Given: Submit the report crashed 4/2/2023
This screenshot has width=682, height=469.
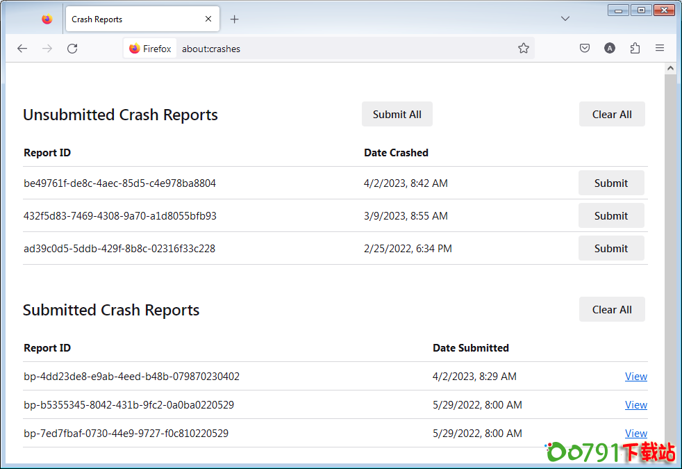Looking at the screenshot, I should coord(610,183).
